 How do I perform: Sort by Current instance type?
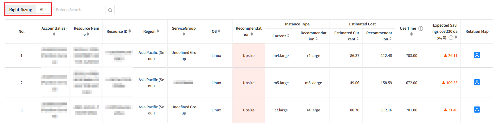pos(288,36)
